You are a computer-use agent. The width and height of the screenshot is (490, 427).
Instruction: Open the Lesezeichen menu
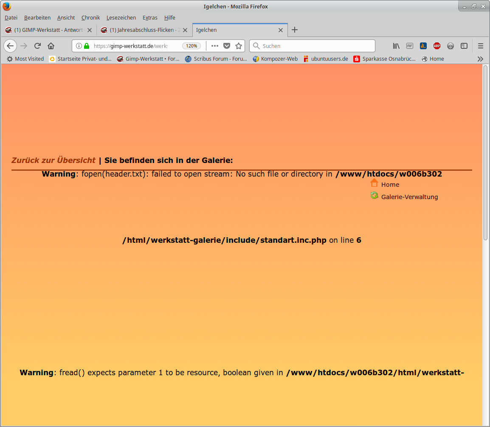point(121,17)
